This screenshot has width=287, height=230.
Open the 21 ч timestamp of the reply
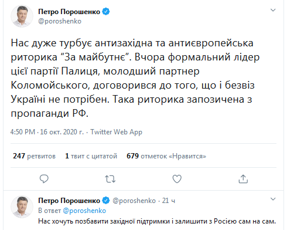pos(169,201)
